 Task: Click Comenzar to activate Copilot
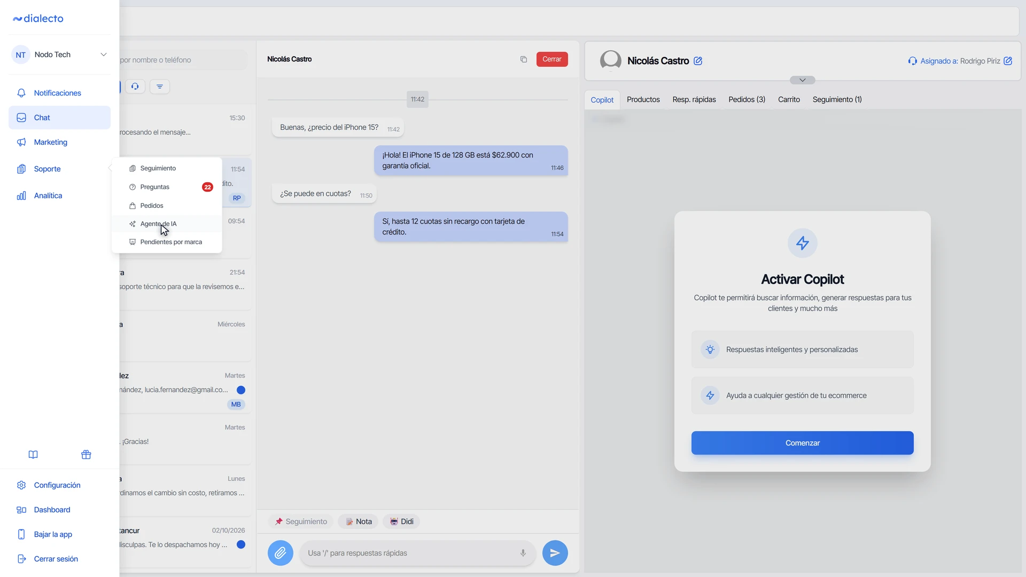(803, 443)
